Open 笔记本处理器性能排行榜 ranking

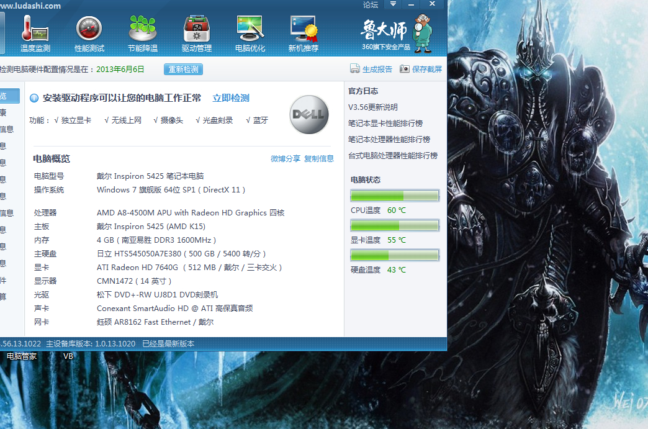[x=389, y=139]
